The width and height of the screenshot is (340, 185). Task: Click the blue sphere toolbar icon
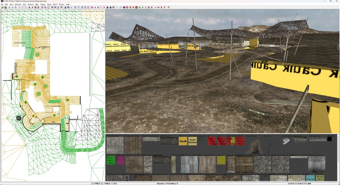click(65, 7)
